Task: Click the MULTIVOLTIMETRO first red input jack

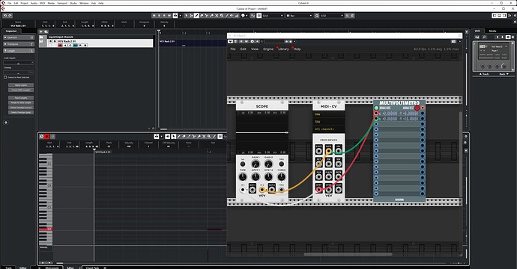Action: pyautogui.click(x=376, y=114)
